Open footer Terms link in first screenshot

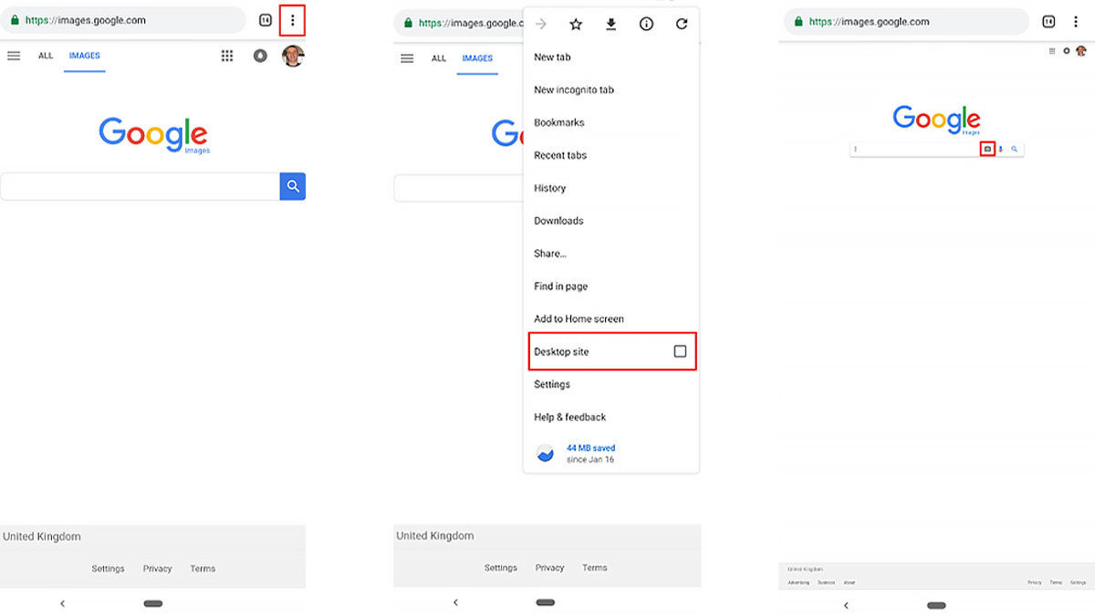[x=203, y=569]
